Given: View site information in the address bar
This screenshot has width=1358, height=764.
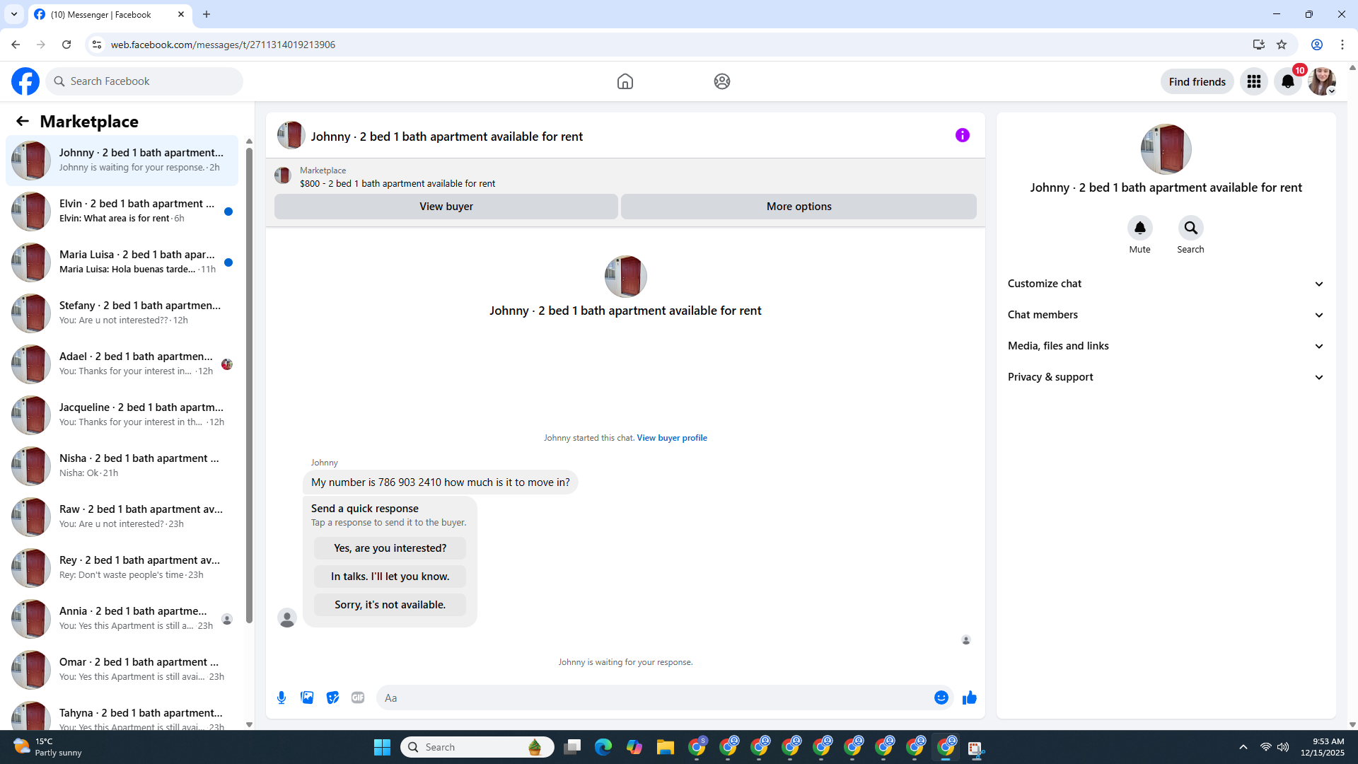Looking at the screenshot, I should click(97, 45).
